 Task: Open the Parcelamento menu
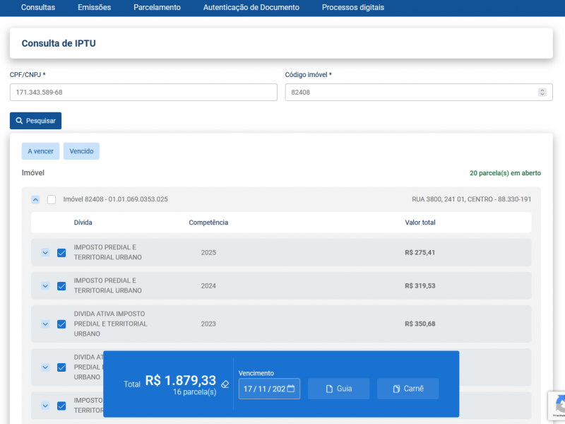(x=157, y=8)
